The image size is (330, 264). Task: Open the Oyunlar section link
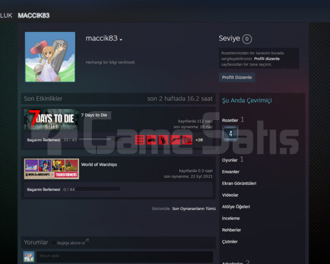[229, 160]
